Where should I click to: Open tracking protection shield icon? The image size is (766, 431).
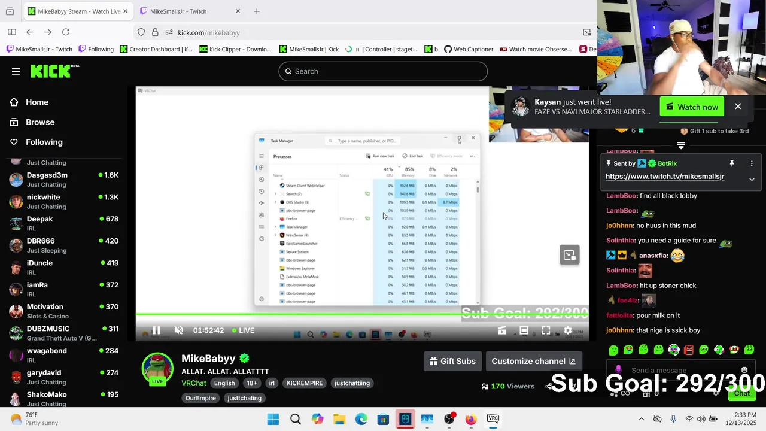pyautogui.click(x=141, y=32)
